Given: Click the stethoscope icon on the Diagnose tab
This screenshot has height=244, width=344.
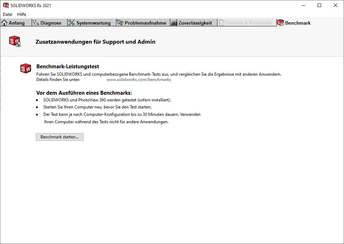Looking at the screenshot, I should coord(36,23).
